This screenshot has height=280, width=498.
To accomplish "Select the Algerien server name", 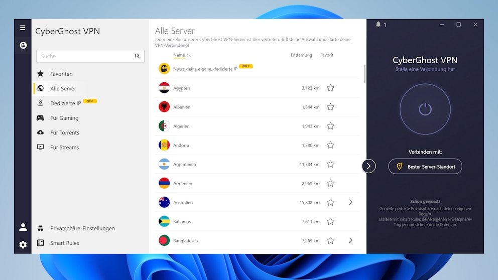I will [181, 126].
